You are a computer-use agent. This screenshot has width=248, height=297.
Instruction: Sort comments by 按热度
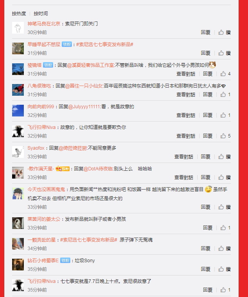[x=19, y=14]
